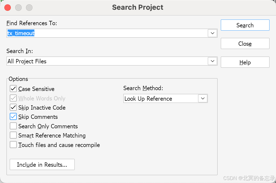
Task: Check Touch files and cause recompile
Action: tap(13, 145)
